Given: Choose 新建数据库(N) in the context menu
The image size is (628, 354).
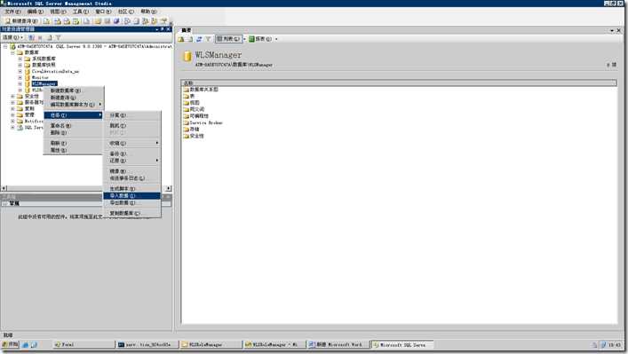Looking at the screenshot, I should click(74, 90).
